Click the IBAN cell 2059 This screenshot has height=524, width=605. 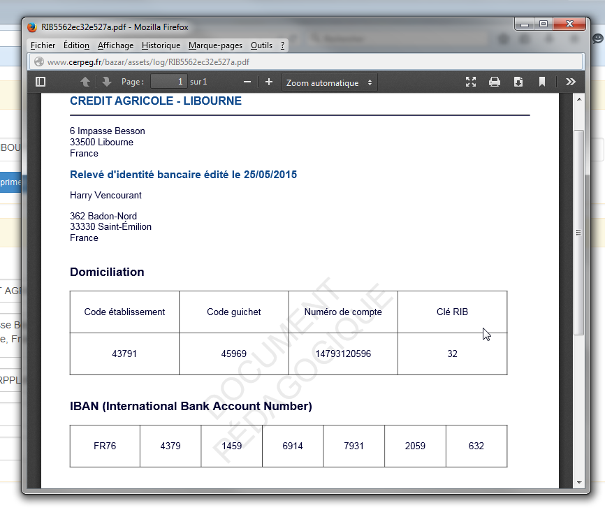[415, 446]
